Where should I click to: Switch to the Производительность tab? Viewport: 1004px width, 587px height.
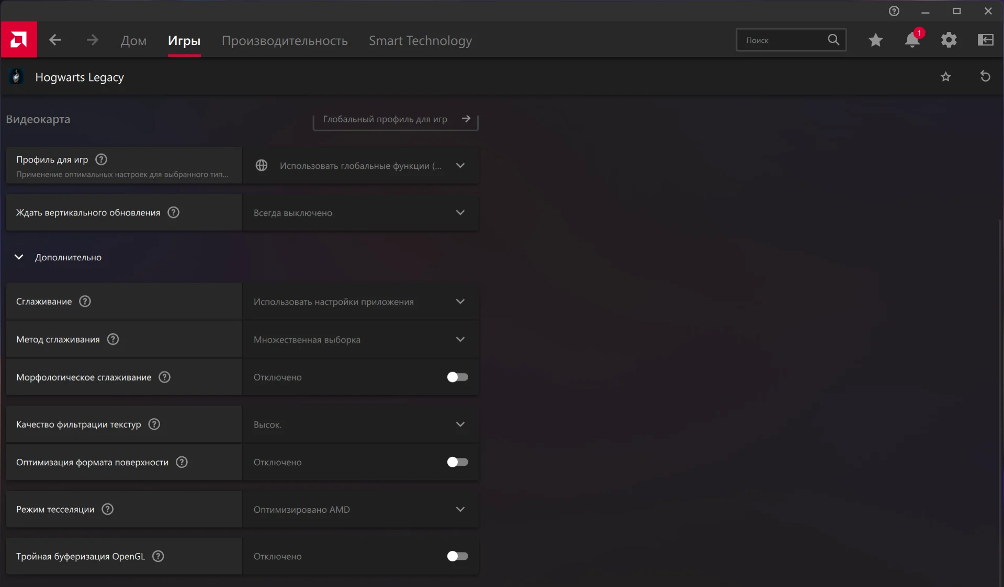pos(285,41)
